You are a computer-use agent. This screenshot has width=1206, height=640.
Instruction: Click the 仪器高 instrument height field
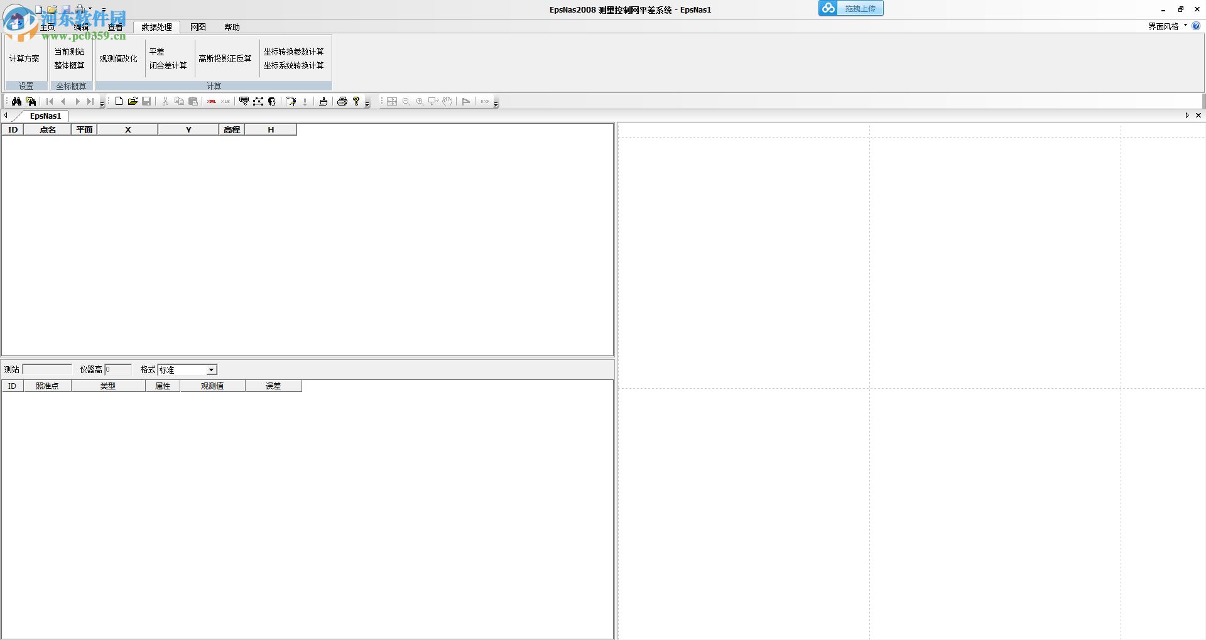[118, 370]
